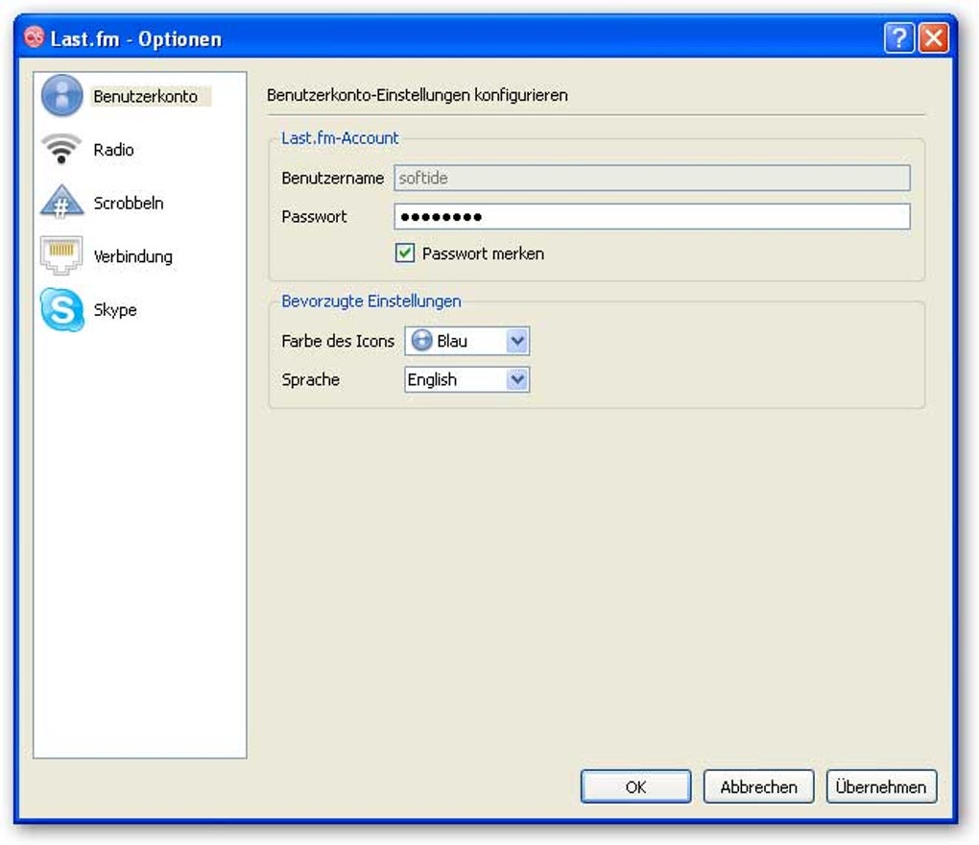Click the Abbrechen button

758,786
